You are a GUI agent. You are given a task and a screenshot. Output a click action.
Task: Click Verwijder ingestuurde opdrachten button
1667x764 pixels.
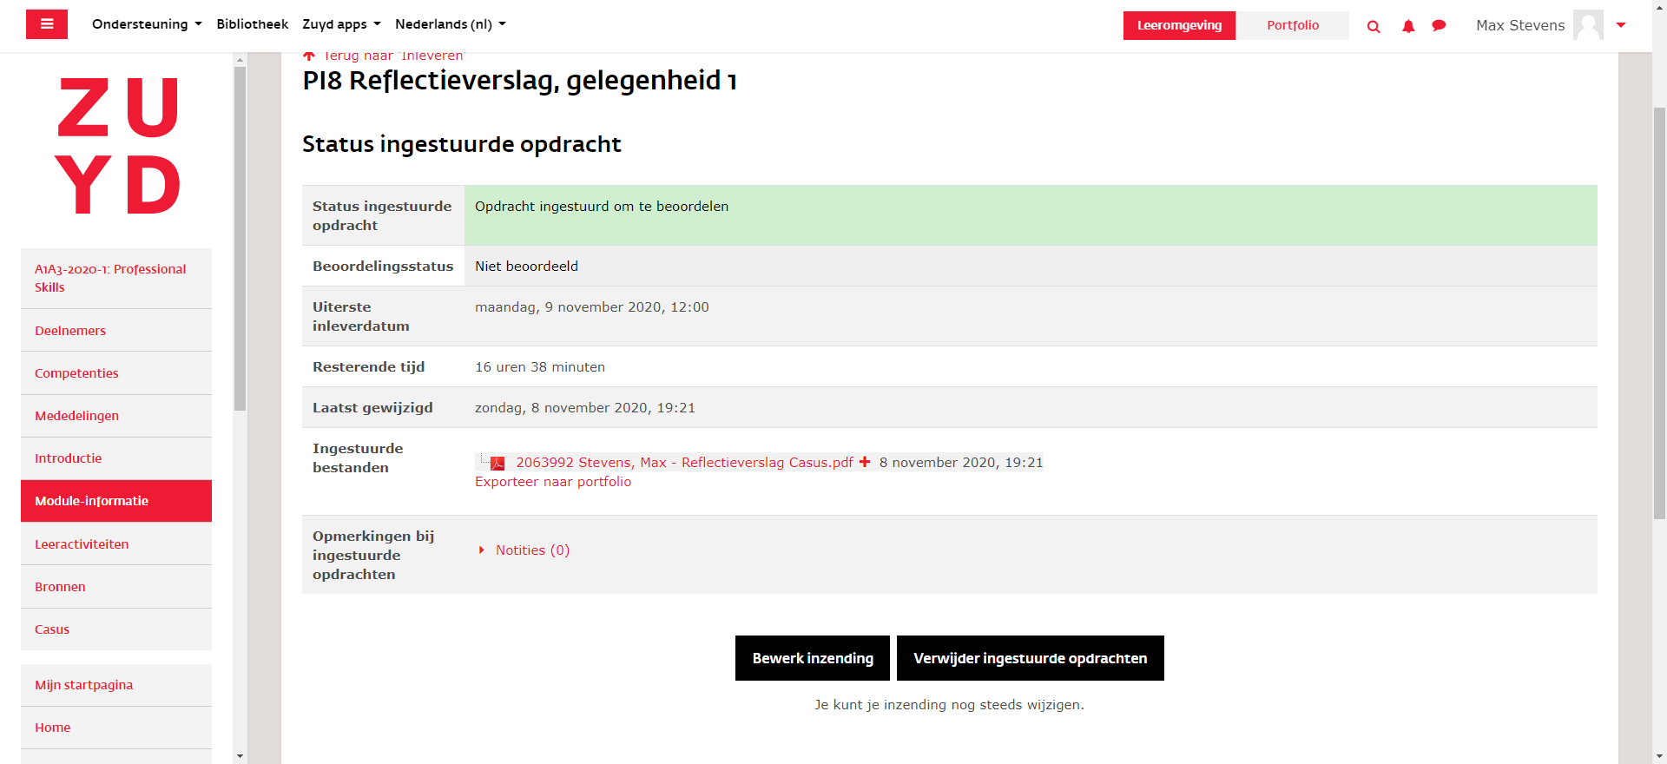(1030, 658)
